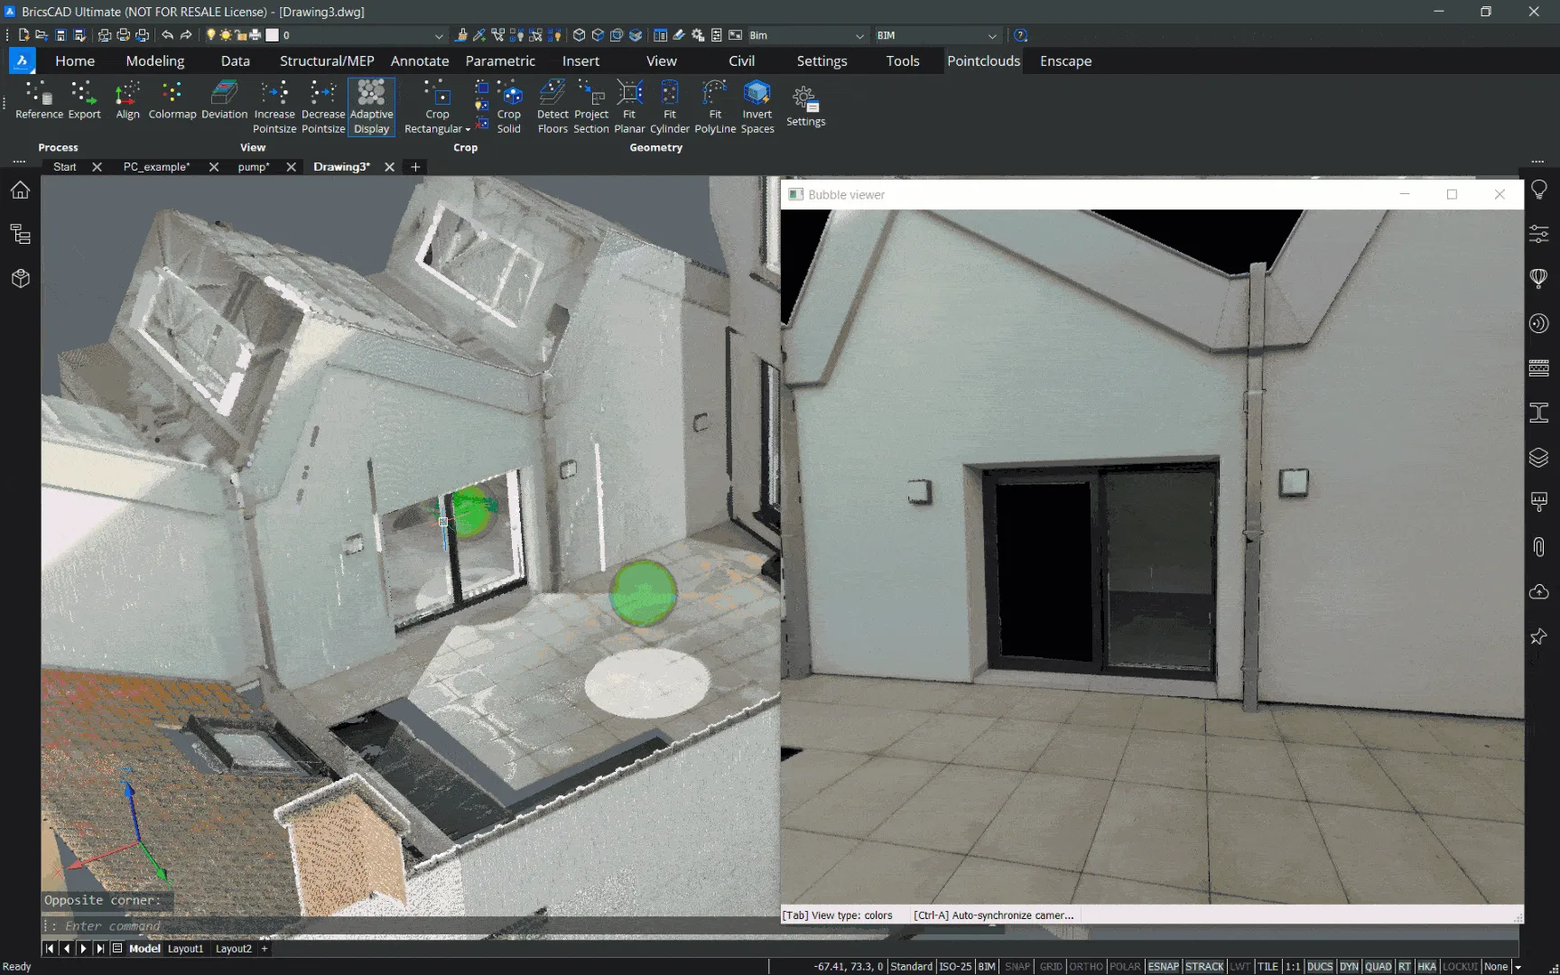The width and height of the screenshot is (1560, 975).
Task: Expand the Crop Rectangular dropdown arrow
Action: pos(468,129)
